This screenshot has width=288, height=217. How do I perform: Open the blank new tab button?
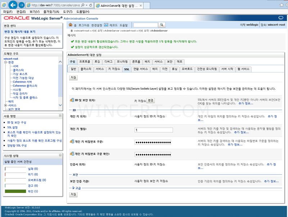(147, 6)
